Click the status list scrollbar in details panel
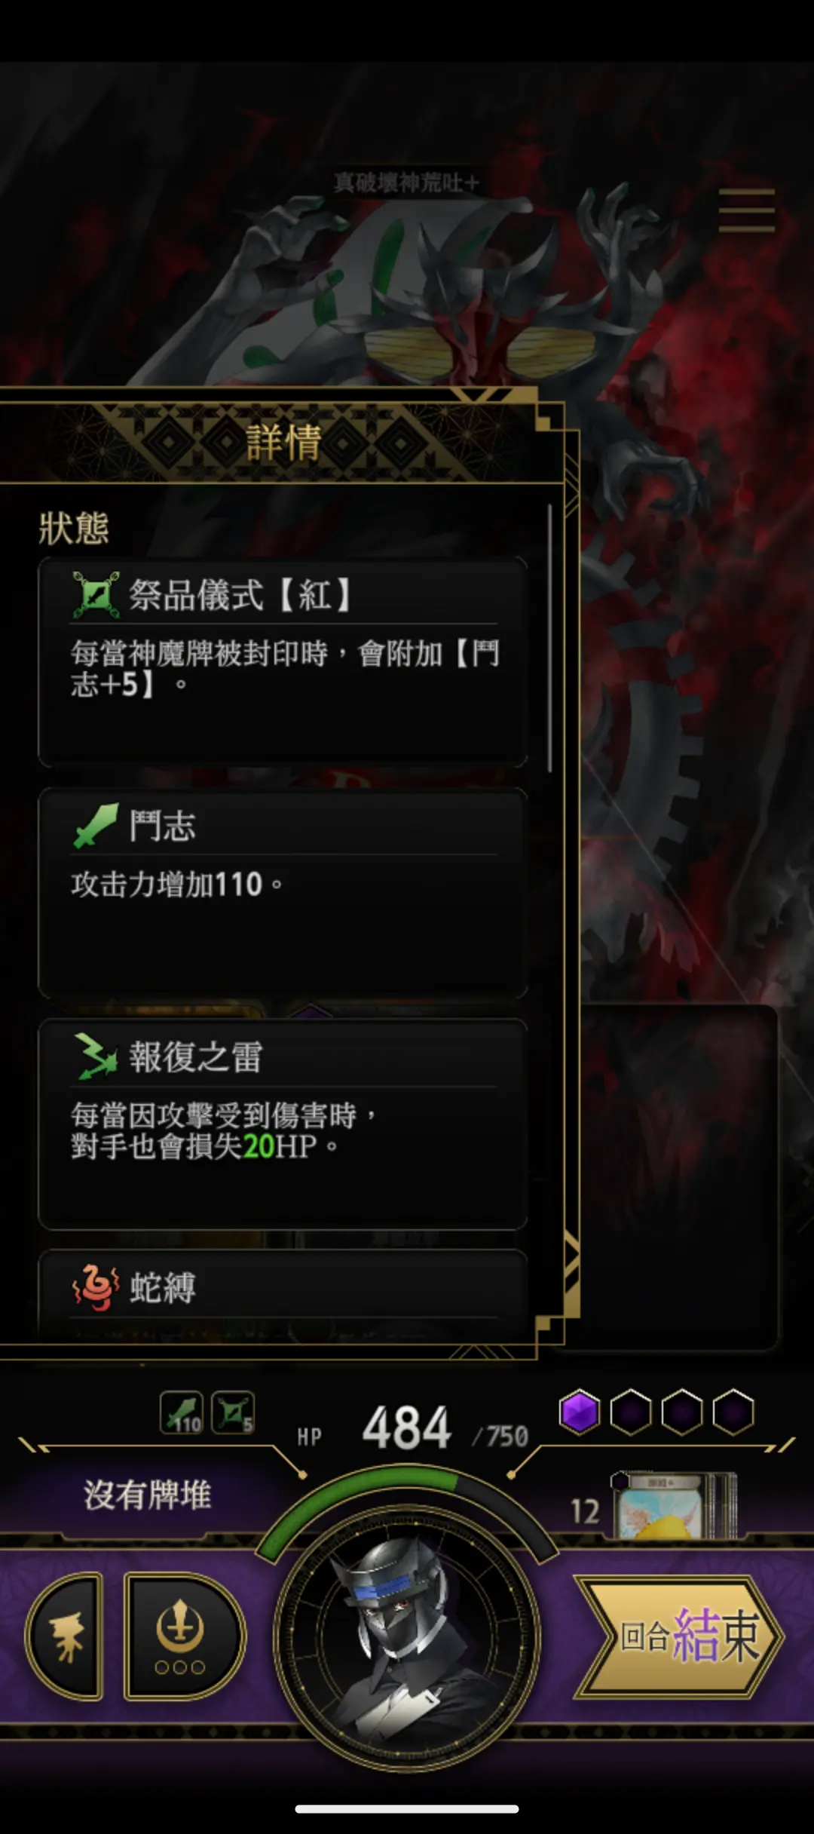Viewport: 814px width, 1834px height. point(550,638)
